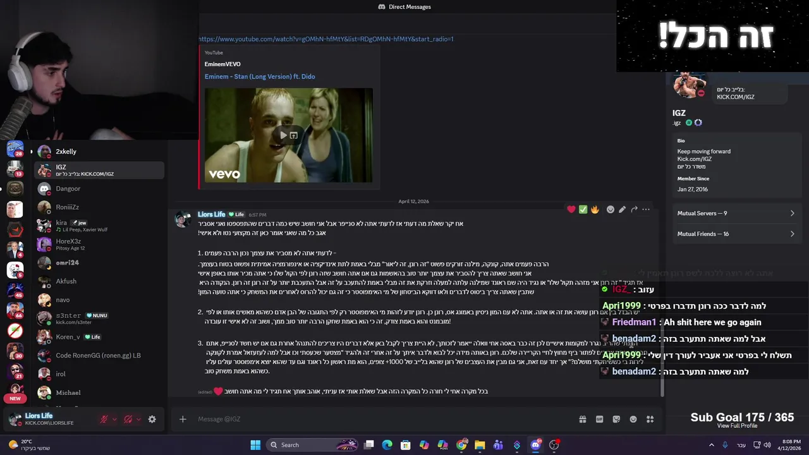Open the Michael direct message
The height and width of the screenshot is (455, 809).
coord(99,392)
